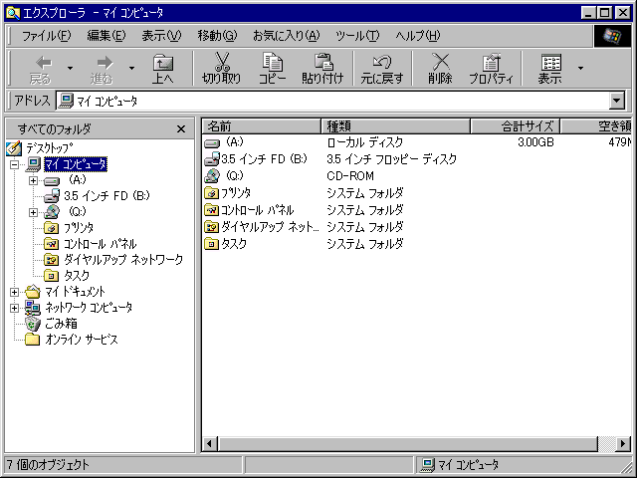Select ダイヤルアップ ネットワーク icon in tree

(51, 260)
